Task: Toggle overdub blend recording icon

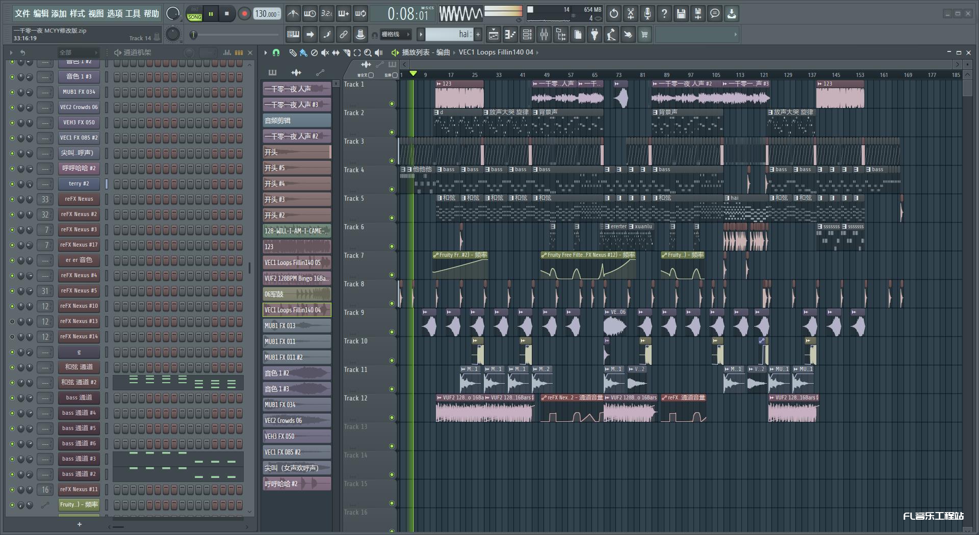Action: coord(344,14)
